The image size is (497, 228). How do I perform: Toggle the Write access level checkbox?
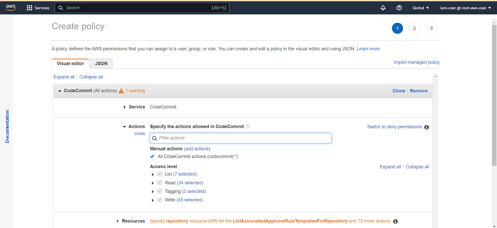point(160,200)
